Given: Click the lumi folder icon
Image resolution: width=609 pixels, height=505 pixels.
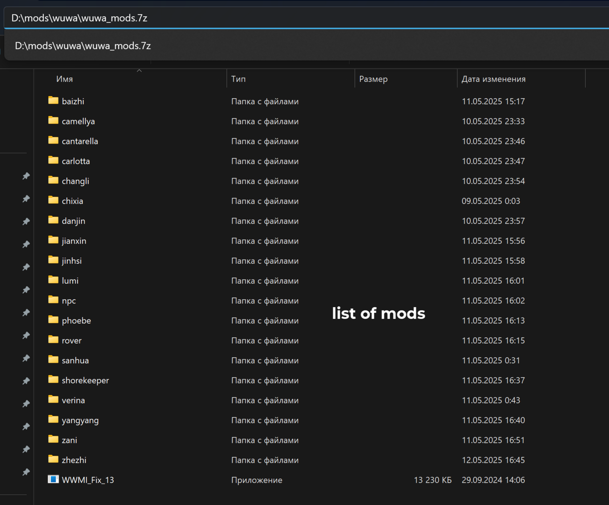Looking at the screenshot, I should pyautogui.click(x=53, y=280).
